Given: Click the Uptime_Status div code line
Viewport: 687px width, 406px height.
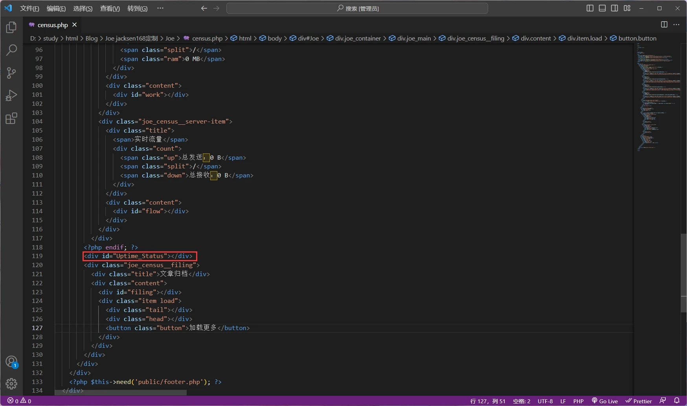Looking at the screenshot, I should 138,256.
